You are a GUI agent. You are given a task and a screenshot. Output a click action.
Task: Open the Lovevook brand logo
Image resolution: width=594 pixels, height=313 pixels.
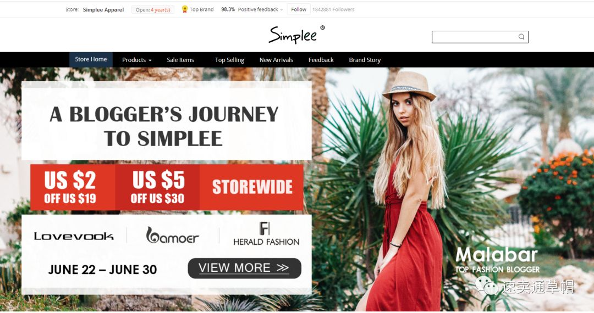point(74,236)
